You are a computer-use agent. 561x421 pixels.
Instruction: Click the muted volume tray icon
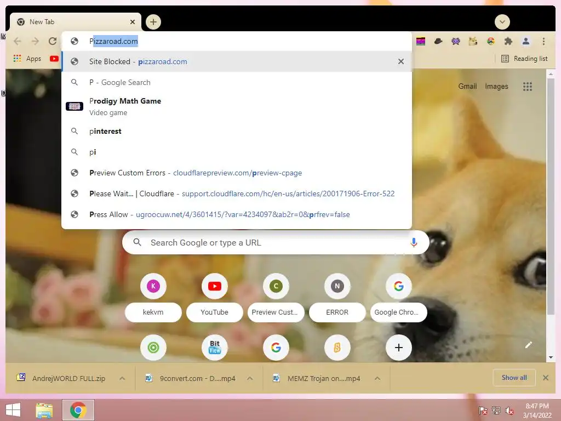(x=510, y=411)
